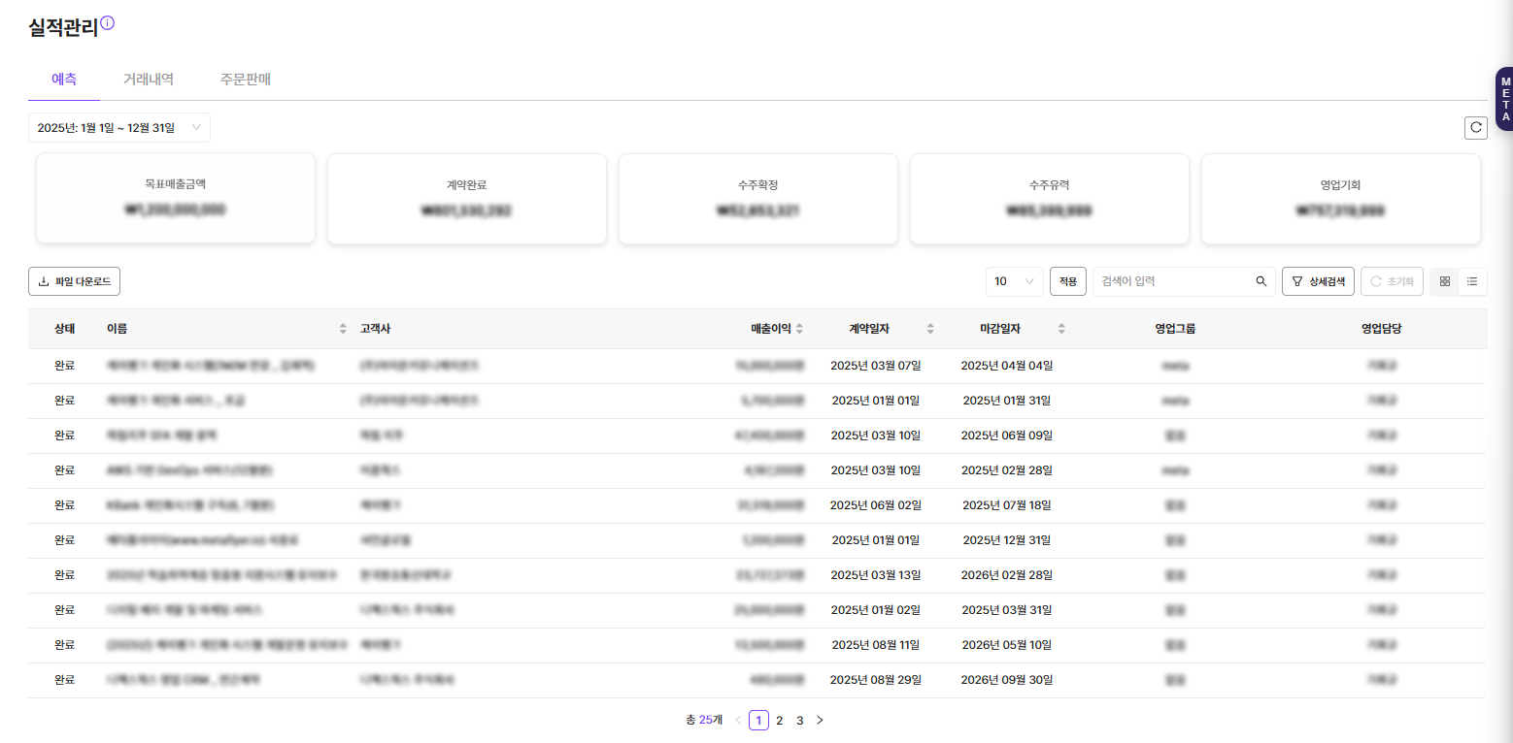Switch to the 주문판매 tab
1513x743 pixels.
point(246,80)
